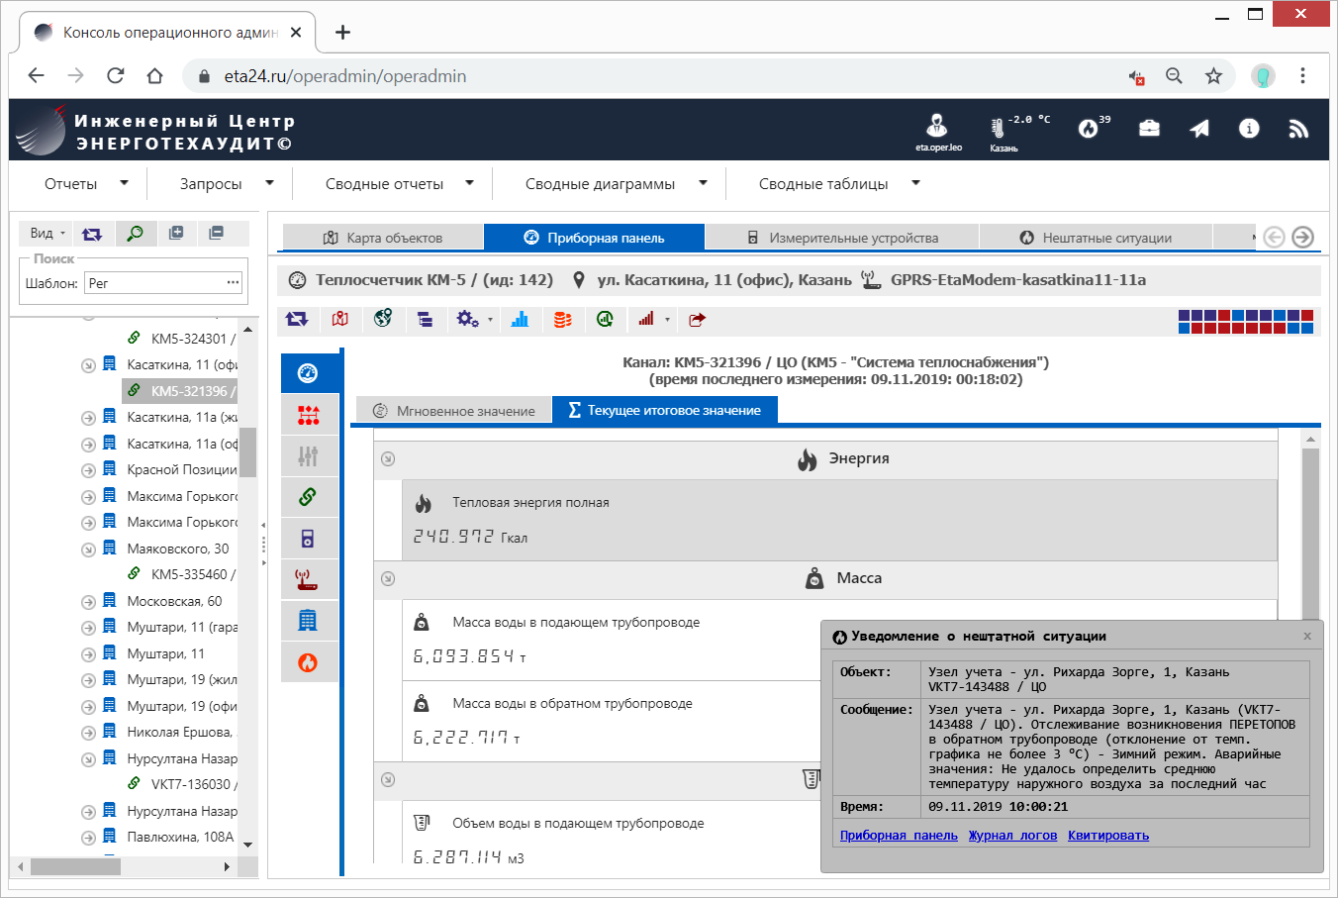
Task: Click the Шаблон search input field
Action: (156, 283)
